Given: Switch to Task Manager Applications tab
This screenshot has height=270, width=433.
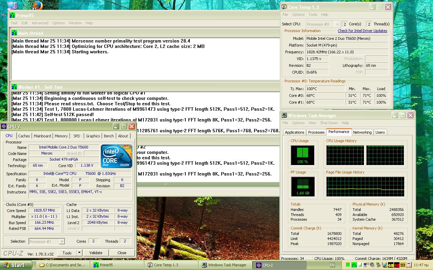Looking at the screenshot, I should [295, 132].
